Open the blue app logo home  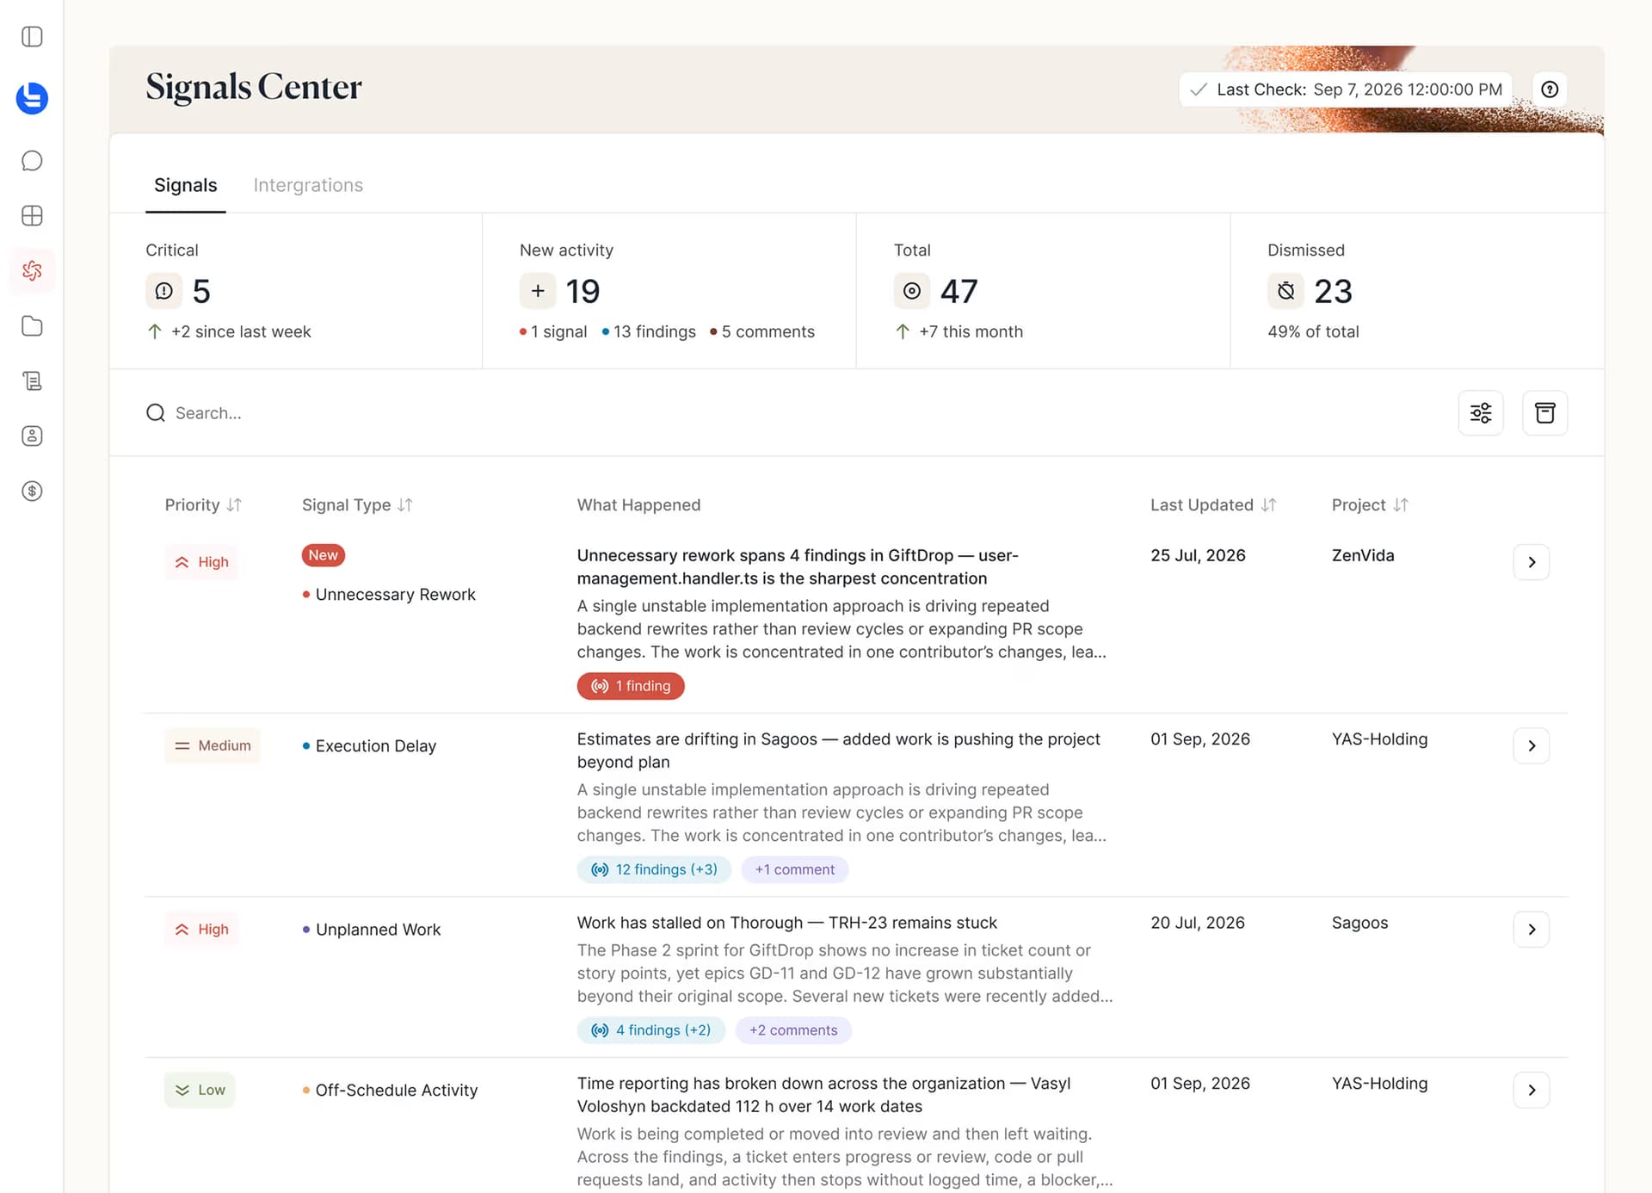pyautogui.click(x=32, y=98)
